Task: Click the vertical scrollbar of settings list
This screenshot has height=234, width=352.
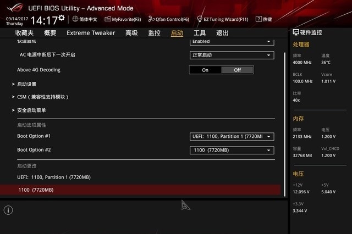Action: click(x=285, y=110)
